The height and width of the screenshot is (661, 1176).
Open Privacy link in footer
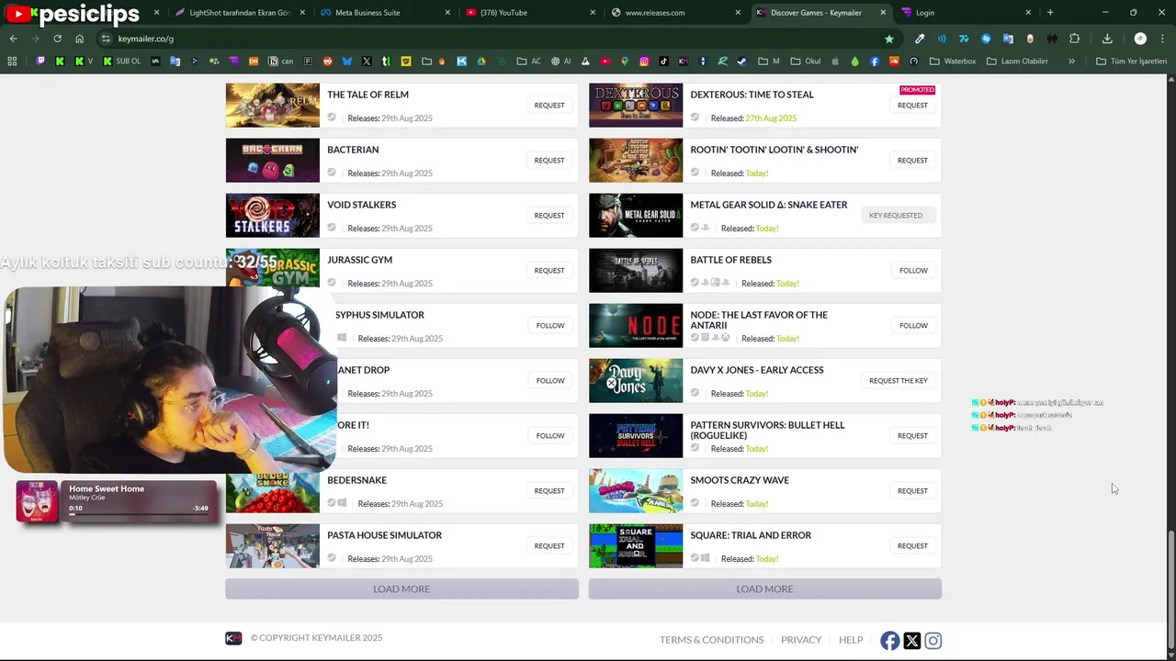coord(801,640)
